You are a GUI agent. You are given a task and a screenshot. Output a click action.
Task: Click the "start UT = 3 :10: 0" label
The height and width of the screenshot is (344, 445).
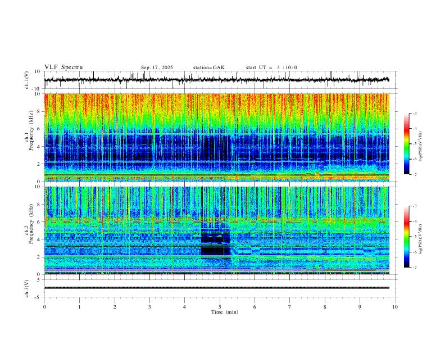[271, 67]
